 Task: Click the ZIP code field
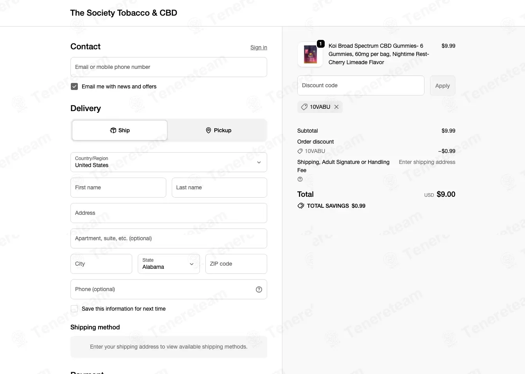pyautogui.click(x=236, y=264)
